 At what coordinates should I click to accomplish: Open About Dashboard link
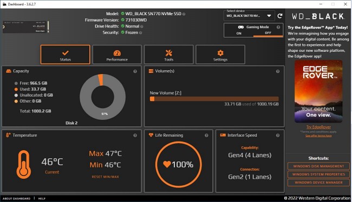pyautogui.click(x=16, y=199)
